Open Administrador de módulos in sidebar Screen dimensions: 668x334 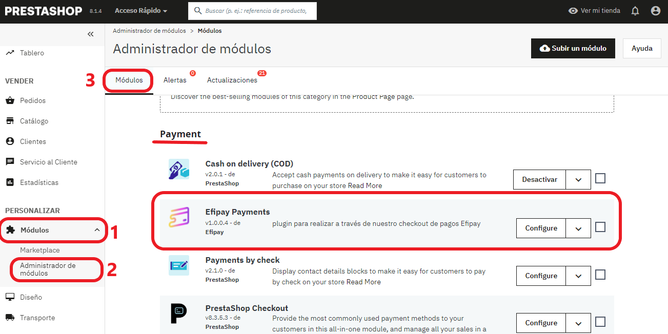(48, 269)
